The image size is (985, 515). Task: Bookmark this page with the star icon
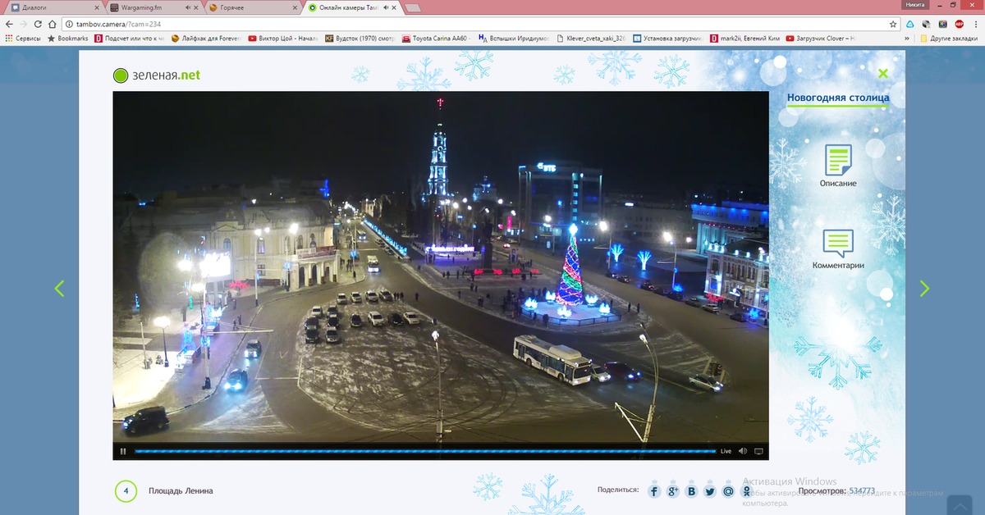pos(893,24)
